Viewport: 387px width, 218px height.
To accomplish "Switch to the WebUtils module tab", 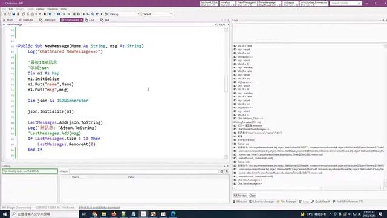I will (x=26, y=20).
